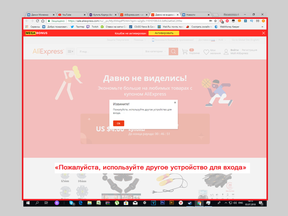The image size is (288, 216).
Task: Switch to the Купить Корпус tab
Action: coord(103,15)
